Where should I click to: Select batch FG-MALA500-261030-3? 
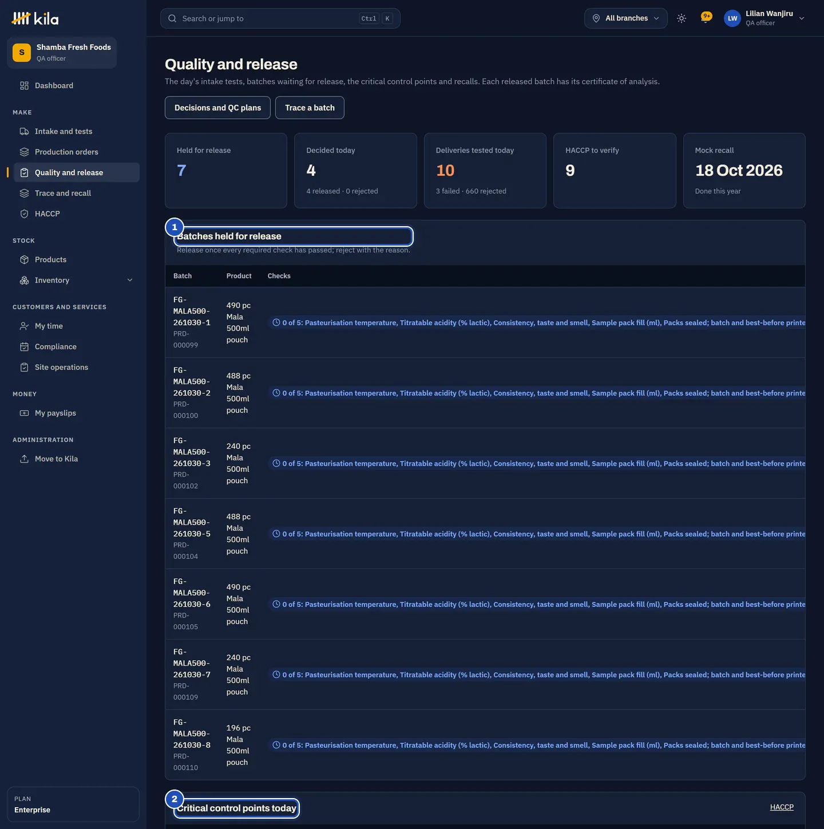[x=192, y=452]
